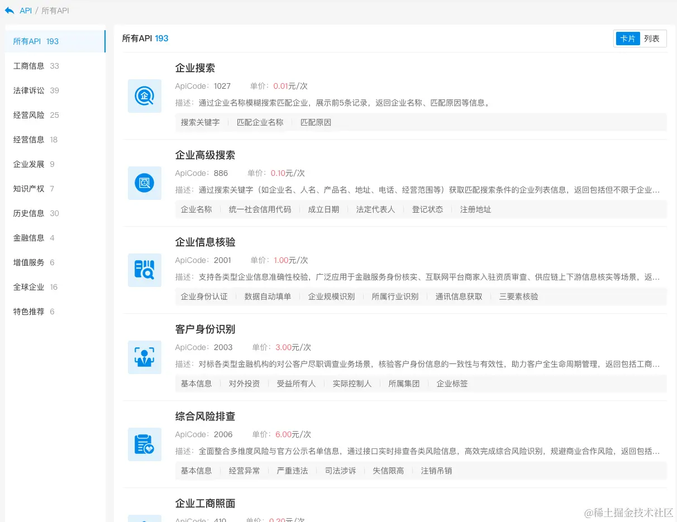This screenshot has width=677, height=522.
Task: Switch display mode to 列表
Action: pos(651,38)
